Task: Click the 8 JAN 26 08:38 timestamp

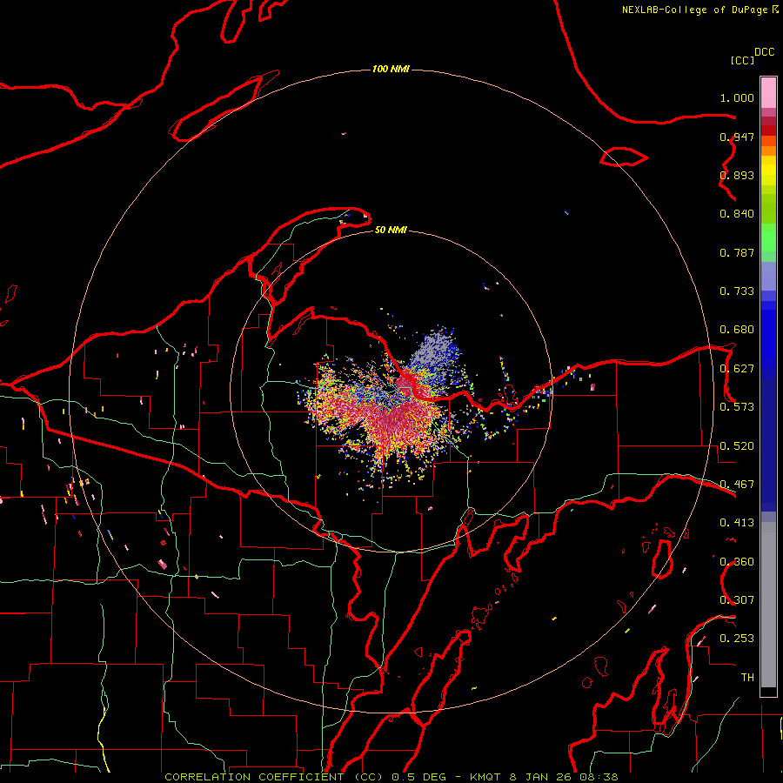Action: click(x=564, y=777)
